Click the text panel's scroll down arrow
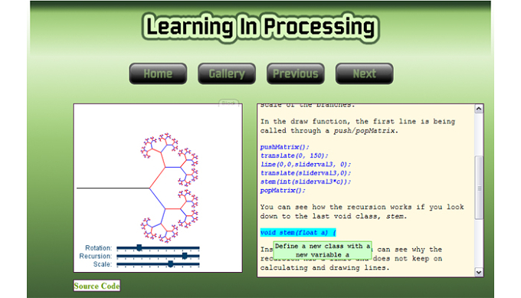This screenshot has width=521, height=298. [x=478, y=272]
